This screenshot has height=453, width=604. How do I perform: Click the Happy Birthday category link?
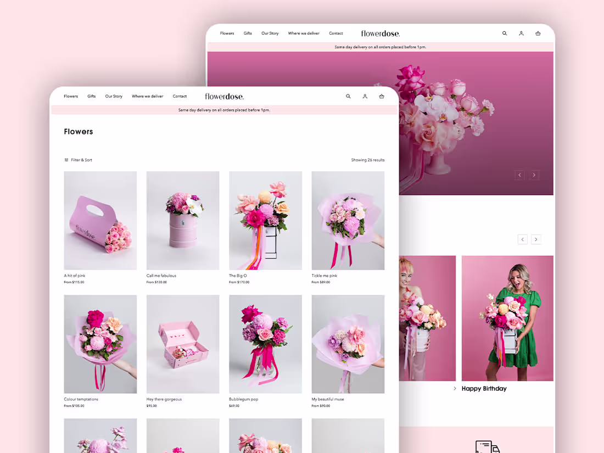click(x=484, y=388)
